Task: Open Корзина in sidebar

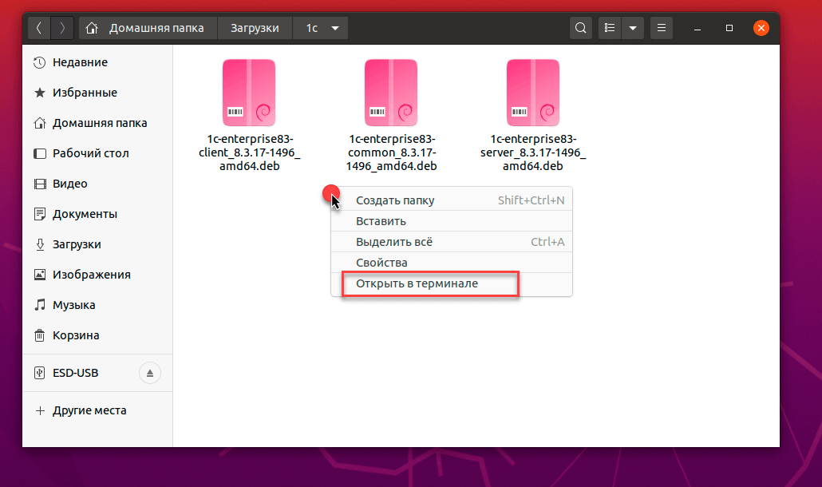Action: coord(76,335)
